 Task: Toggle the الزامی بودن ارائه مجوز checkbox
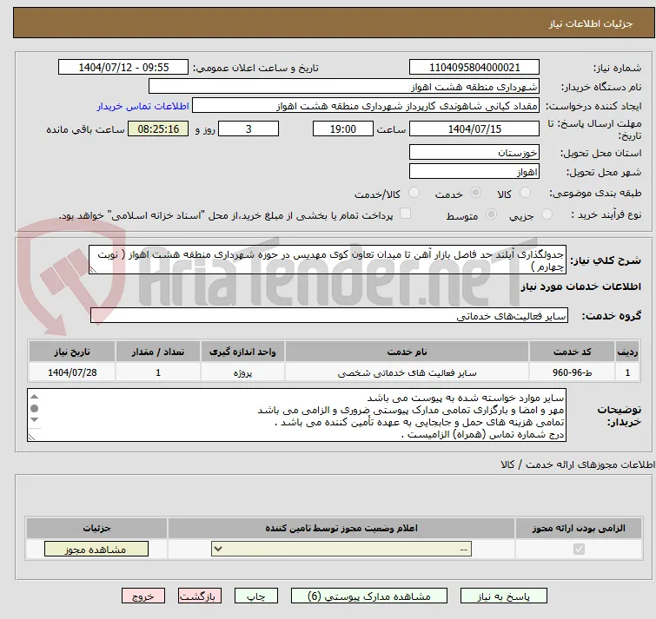pos(579,549)
